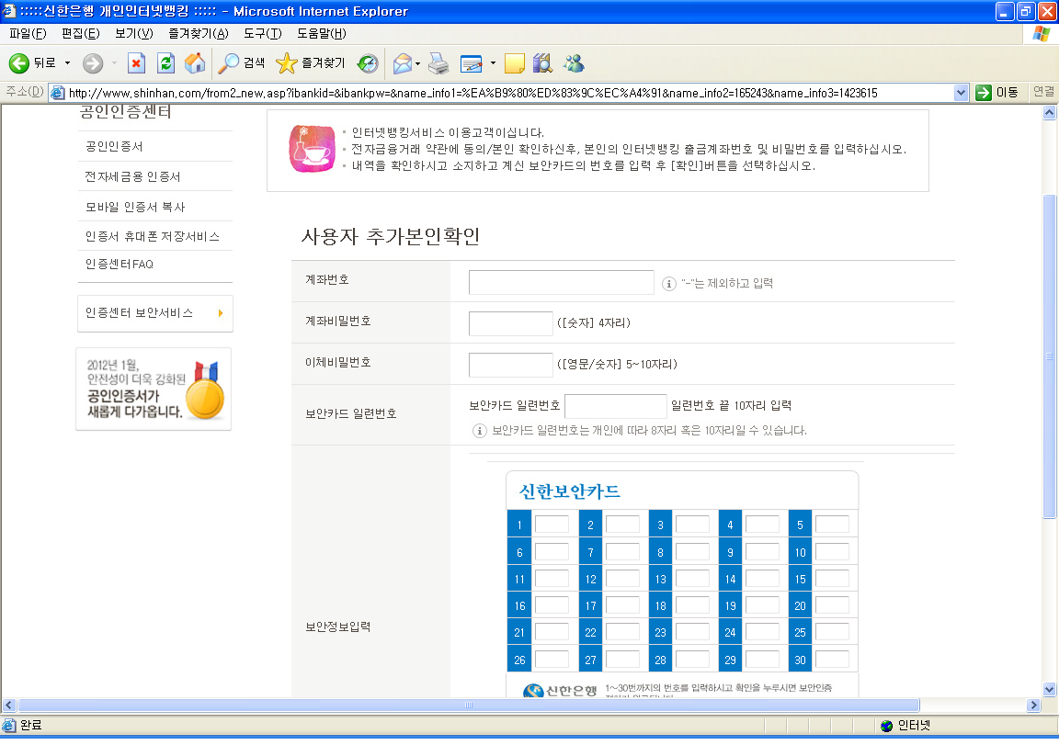This screenshot has width=1059, height=745.
Task: Click security card field number 19
Action: point(762,606)
